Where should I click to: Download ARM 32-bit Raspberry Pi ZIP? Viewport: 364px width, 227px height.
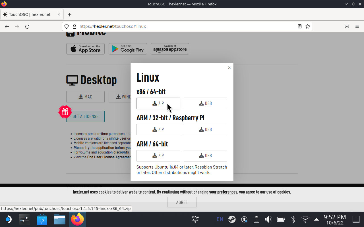tap(158, 129)
